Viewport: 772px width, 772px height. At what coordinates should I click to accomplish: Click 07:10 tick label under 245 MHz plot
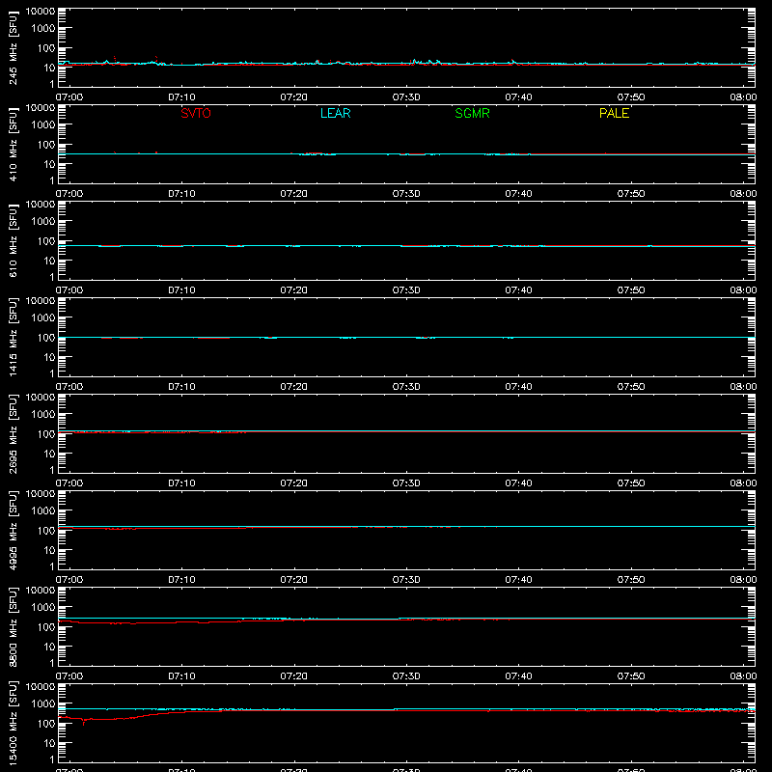(x=181, y=97)
